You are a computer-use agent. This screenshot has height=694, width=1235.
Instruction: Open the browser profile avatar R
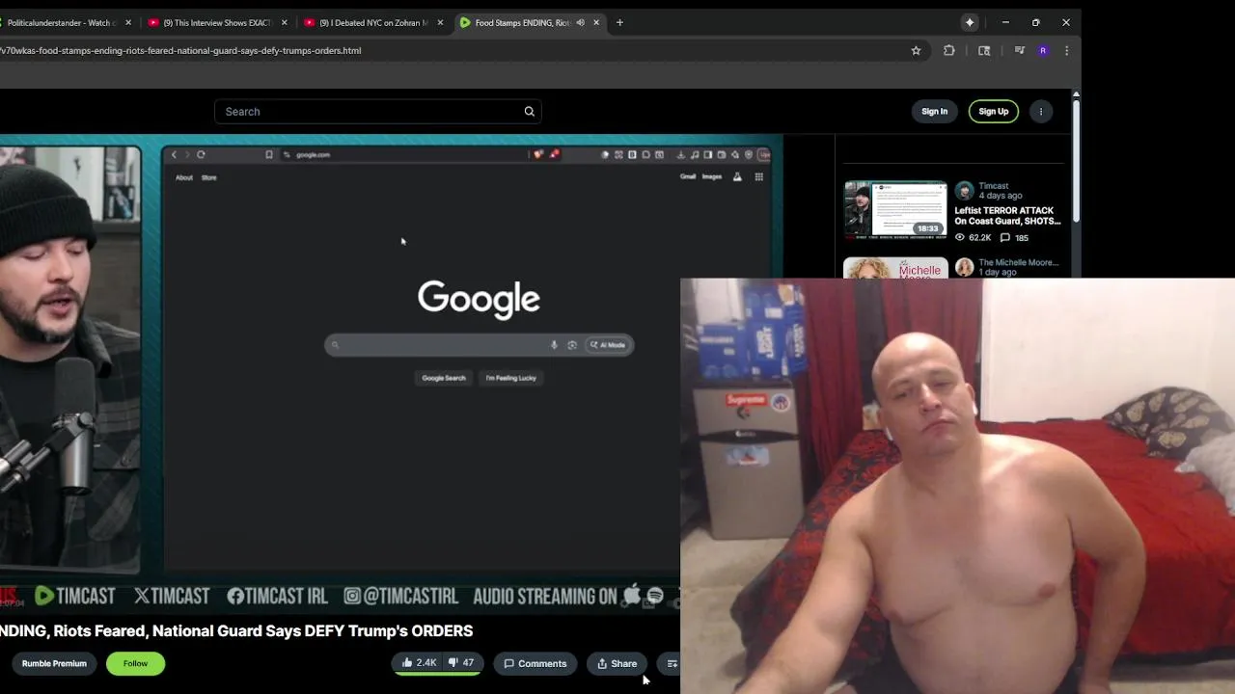tap(1043, 50)
